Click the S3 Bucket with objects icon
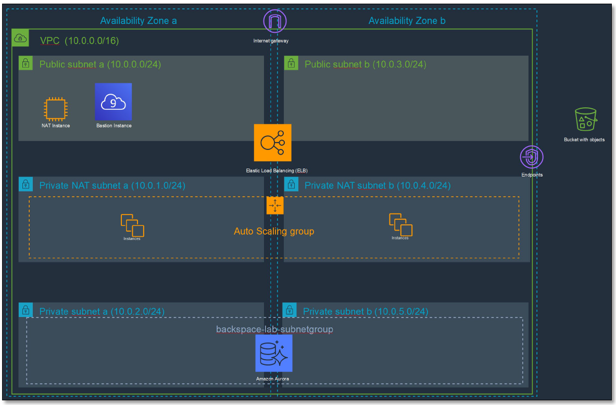 pos(586,119)
